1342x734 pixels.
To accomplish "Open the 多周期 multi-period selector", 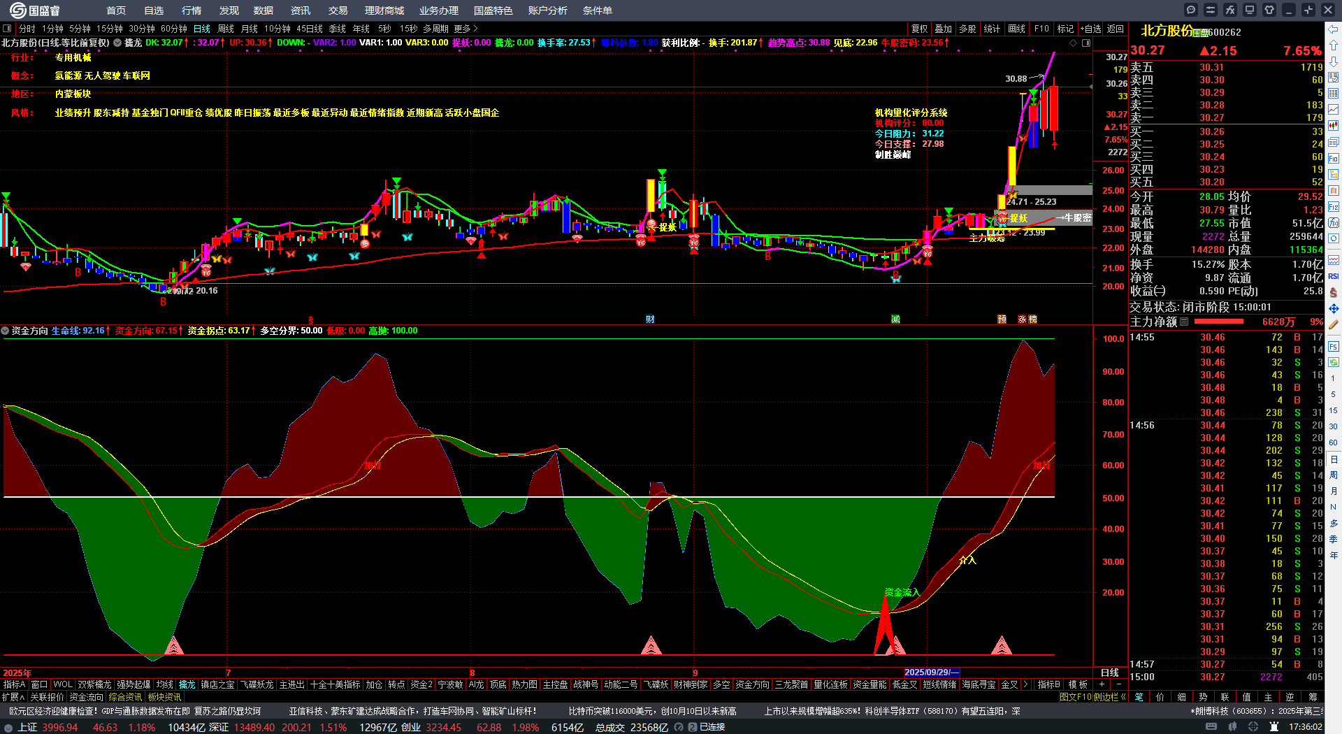I will tap(435, 29).
